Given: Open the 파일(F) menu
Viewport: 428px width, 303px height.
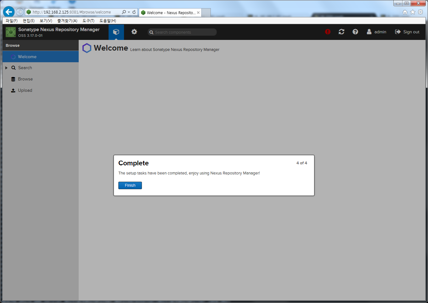Looking at the screenshot, I should coord(12,21).
